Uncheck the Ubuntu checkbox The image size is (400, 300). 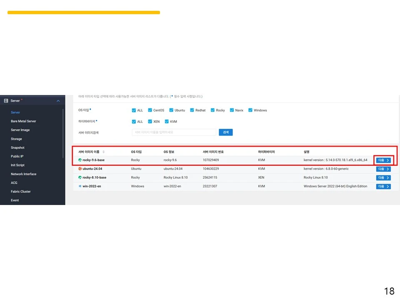point(171,110)
